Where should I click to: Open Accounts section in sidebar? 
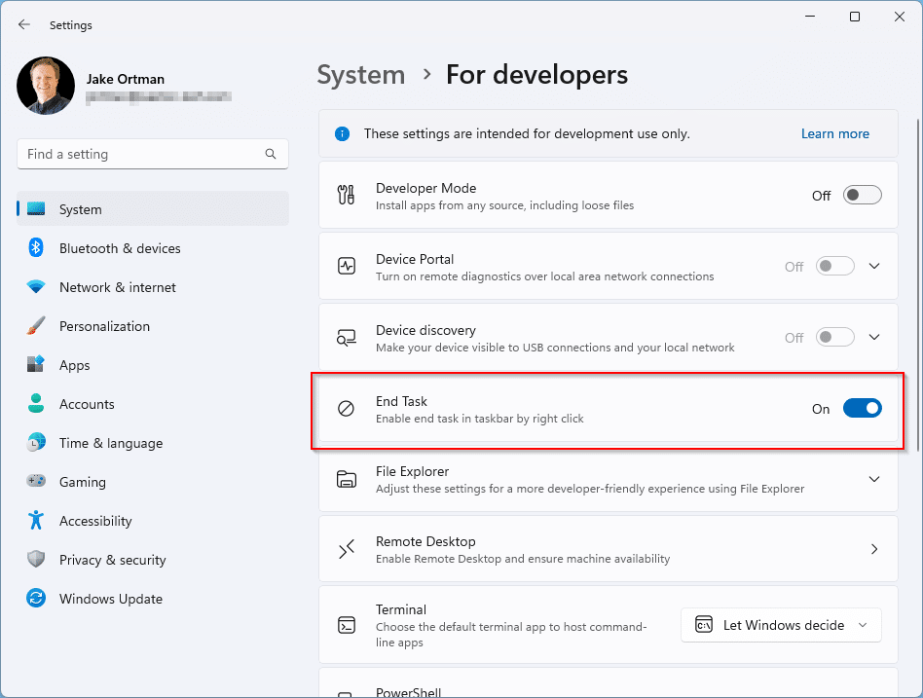[x=153, y=404]
